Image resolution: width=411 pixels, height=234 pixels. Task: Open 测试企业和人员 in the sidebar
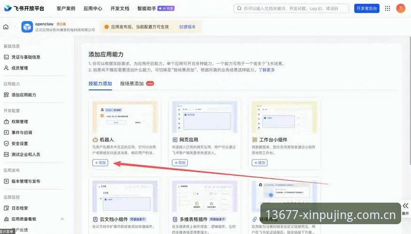point(26,154)
